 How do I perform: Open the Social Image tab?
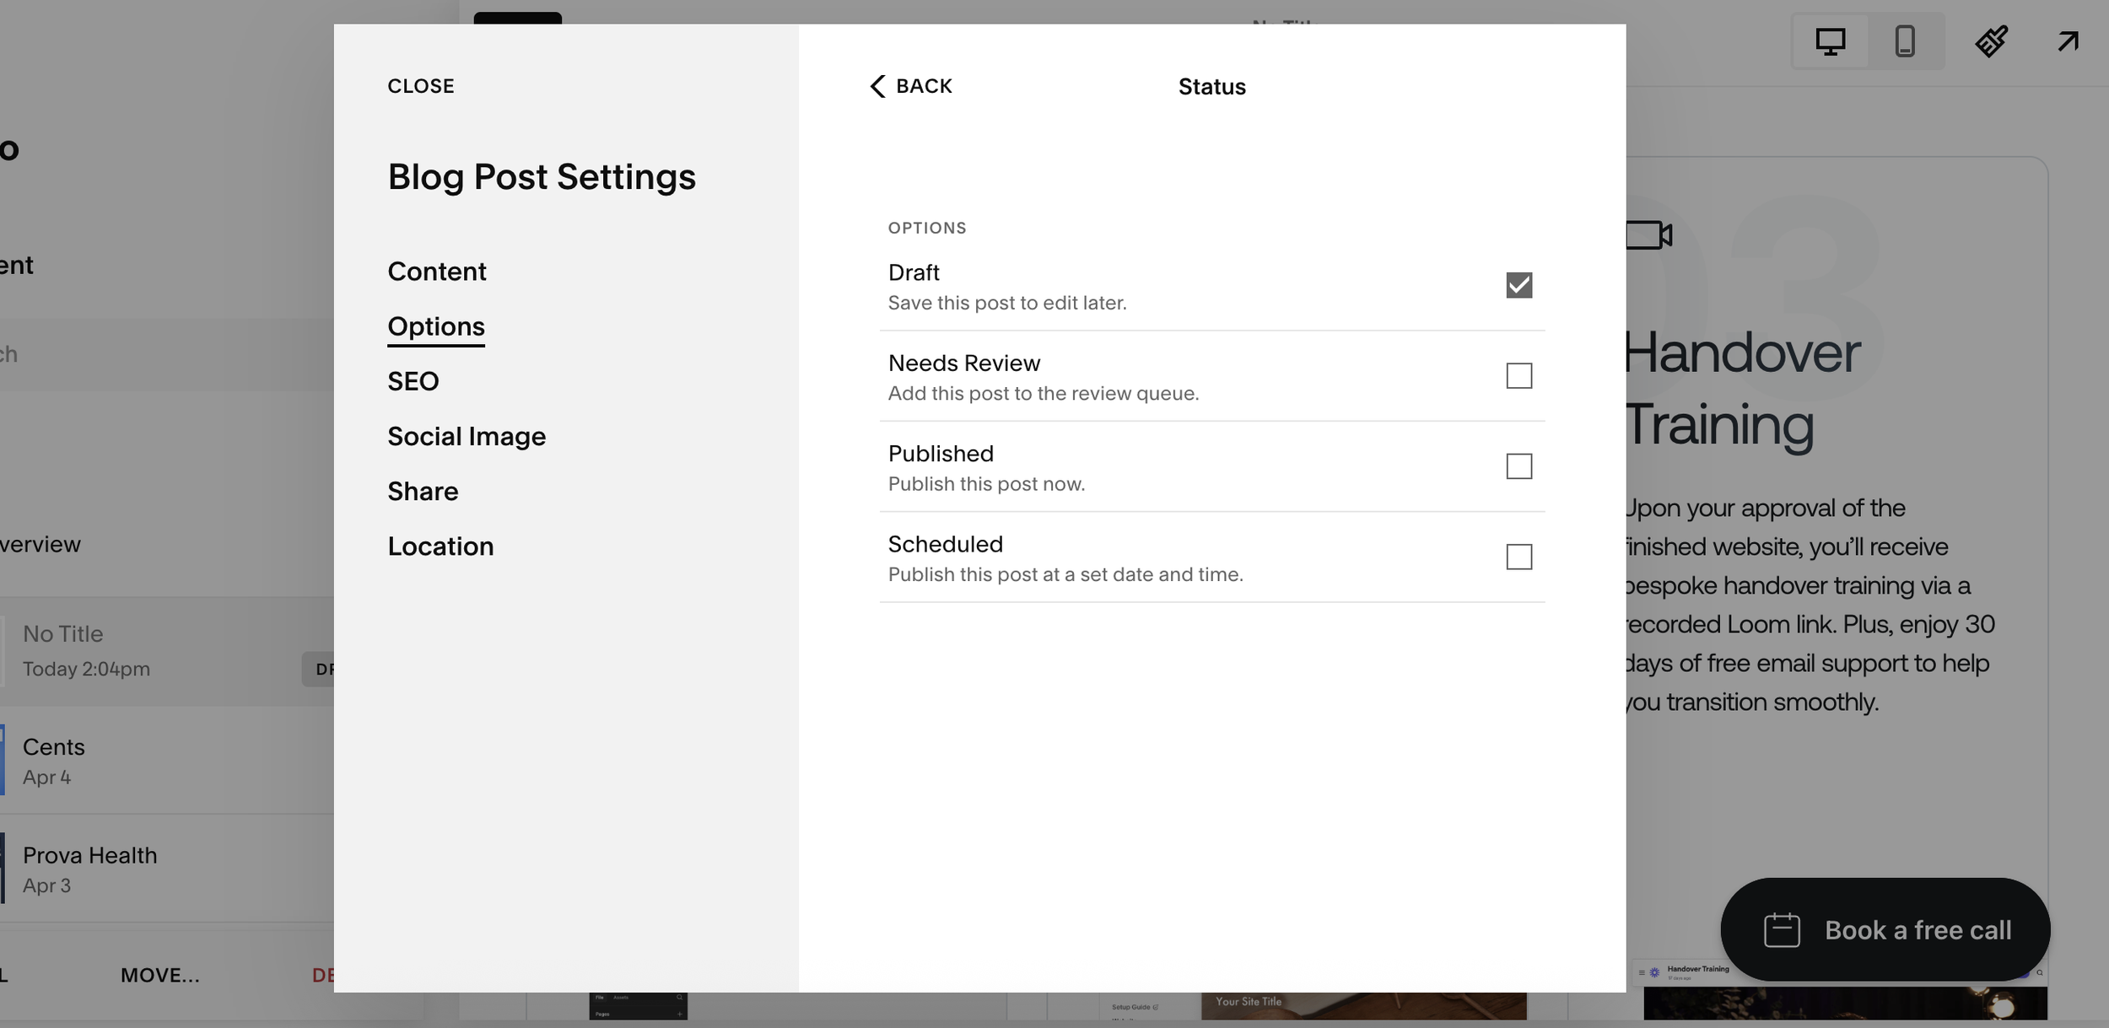point(467,436)
